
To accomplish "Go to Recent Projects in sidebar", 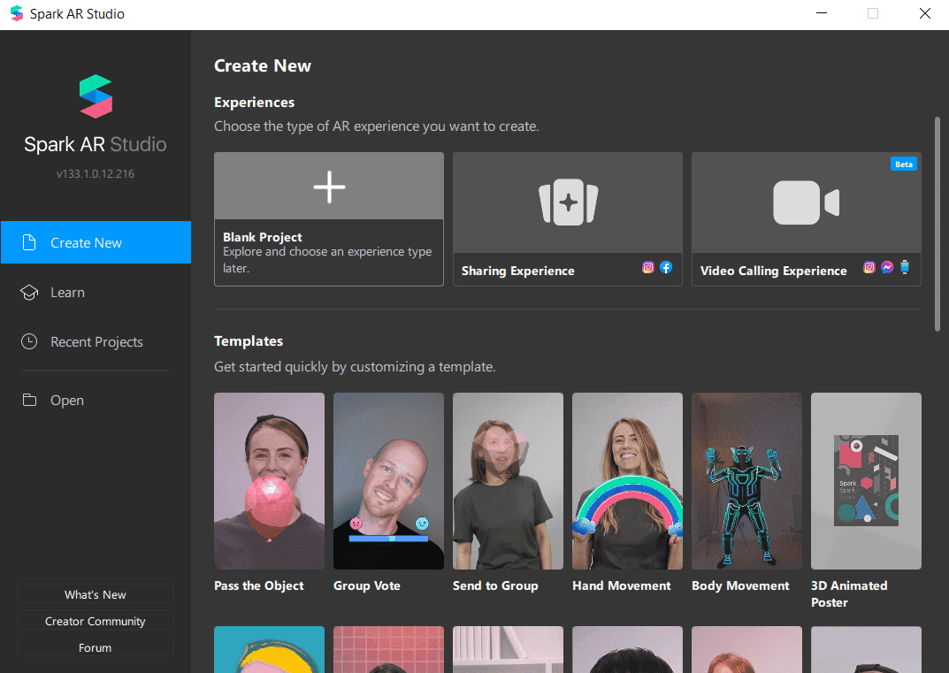I will (x=96, y=342).
